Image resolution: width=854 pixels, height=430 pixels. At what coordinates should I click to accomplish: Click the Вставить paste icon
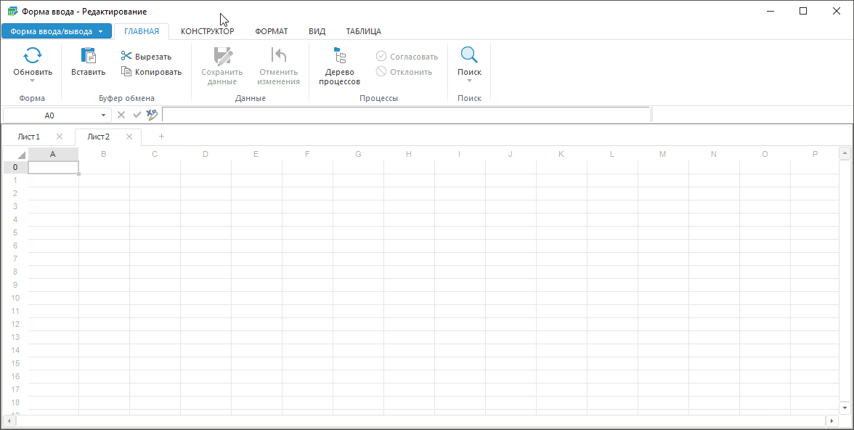pyautogui.click(x=88, y=55)
